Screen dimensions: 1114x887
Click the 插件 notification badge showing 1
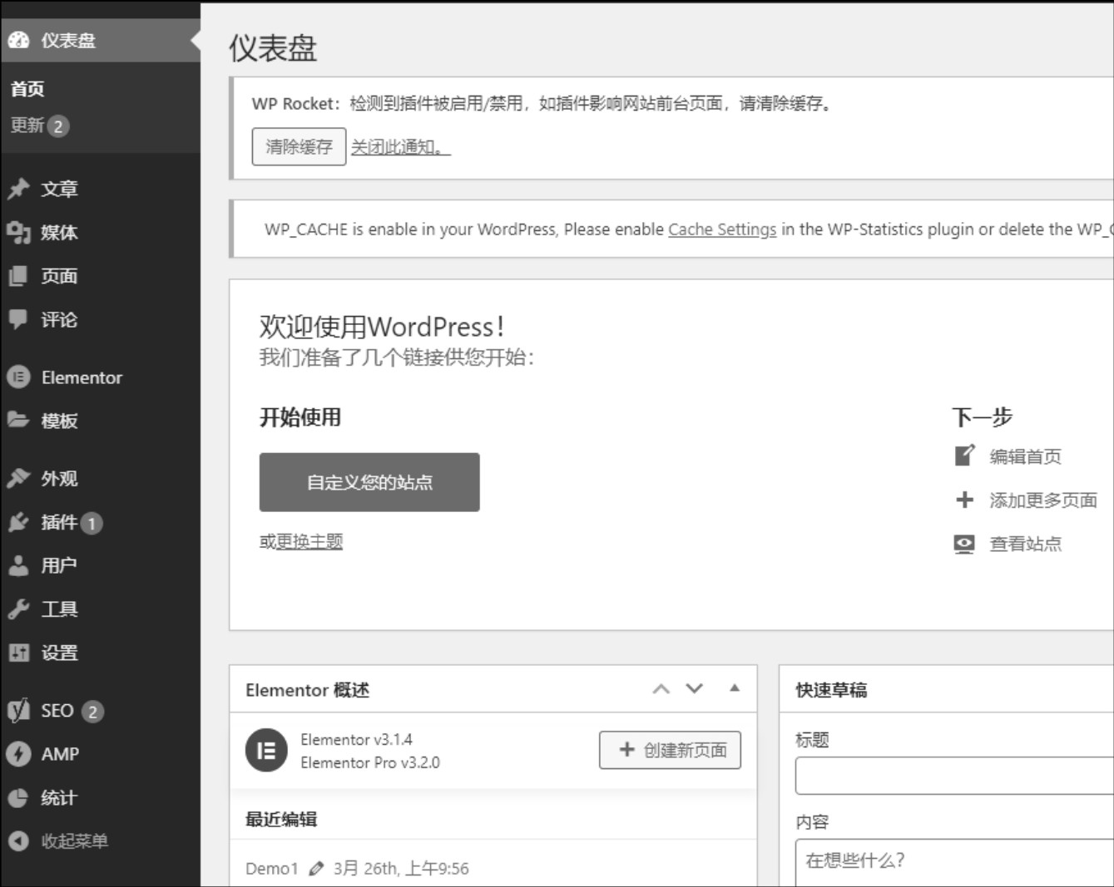point(92,523)
